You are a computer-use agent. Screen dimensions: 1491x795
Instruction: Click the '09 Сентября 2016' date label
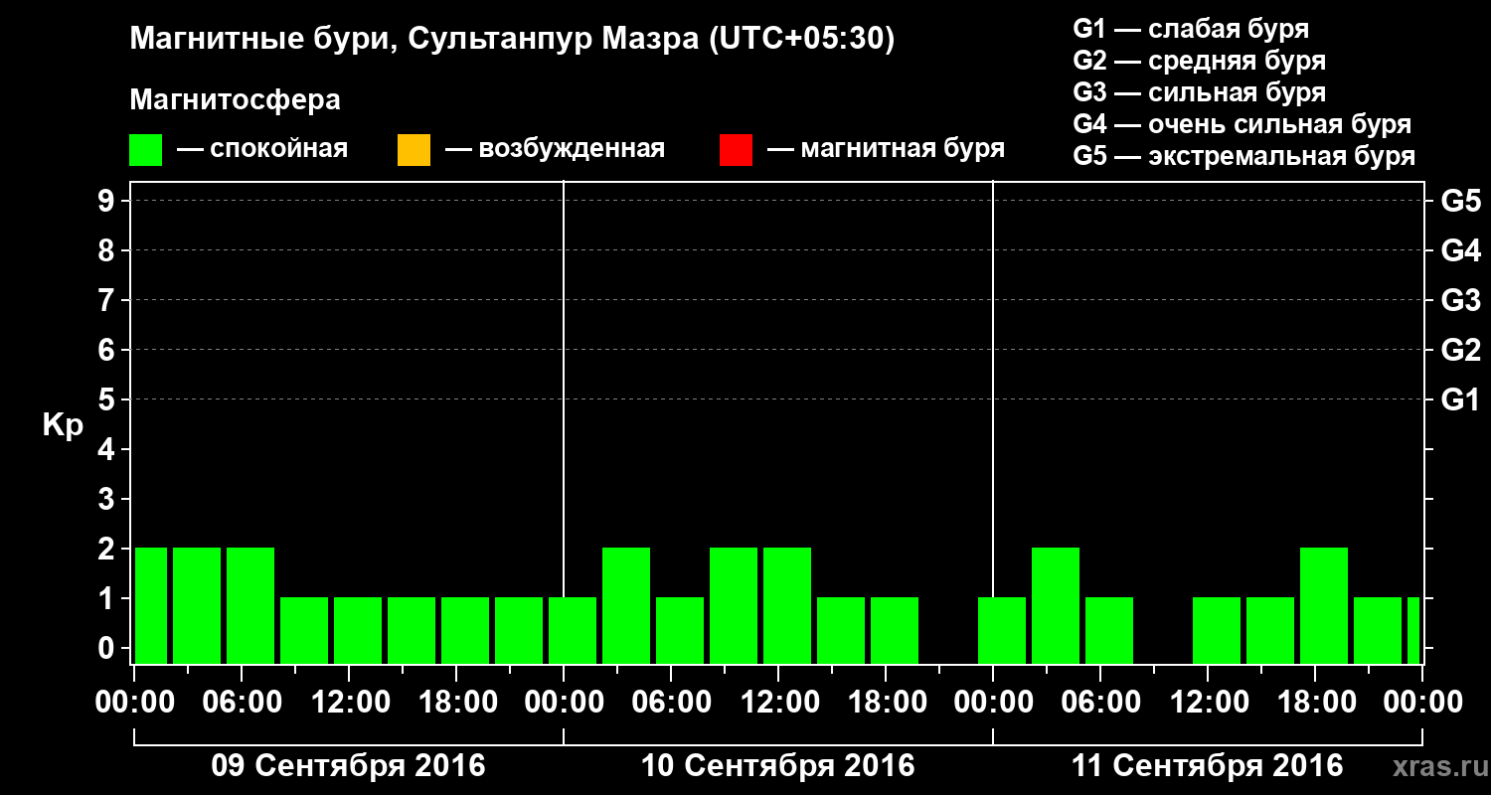[349, 765]
